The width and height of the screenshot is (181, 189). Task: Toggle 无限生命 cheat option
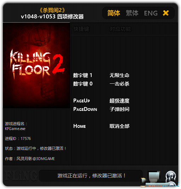pos(119,75)
